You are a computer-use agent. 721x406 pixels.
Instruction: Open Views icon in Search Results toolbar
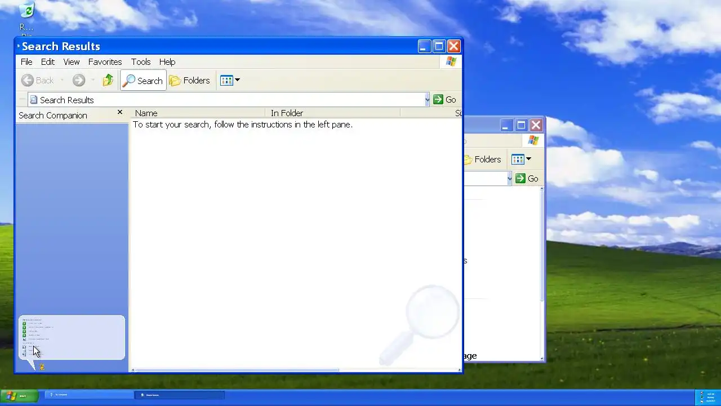tap(226, 81)
